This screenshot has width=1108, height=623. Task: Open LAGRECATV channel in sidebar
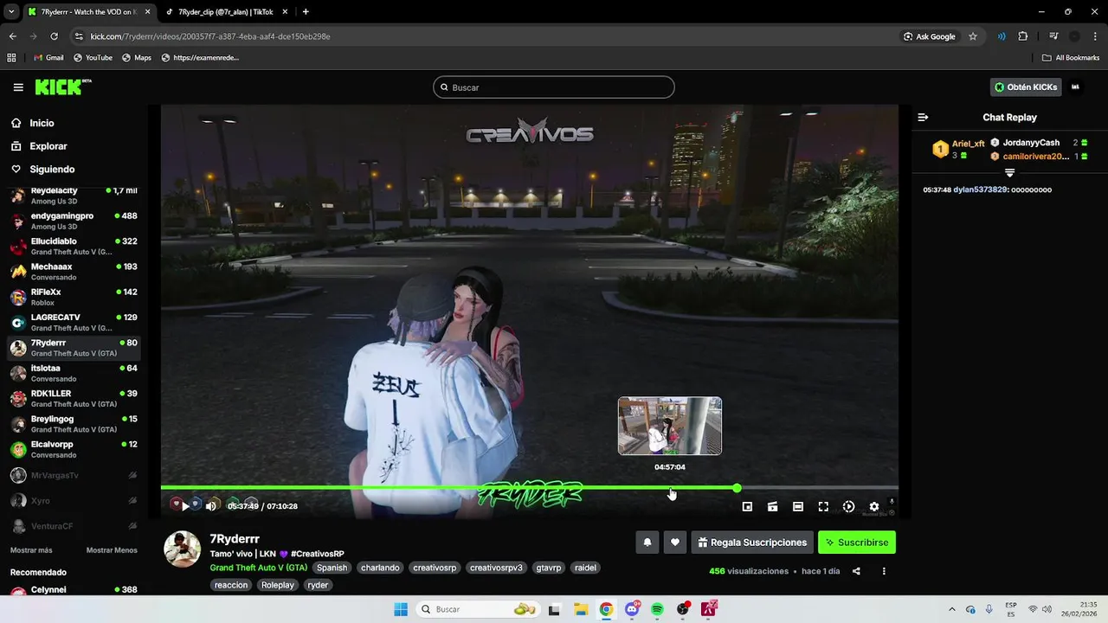(x=74, y=323)
